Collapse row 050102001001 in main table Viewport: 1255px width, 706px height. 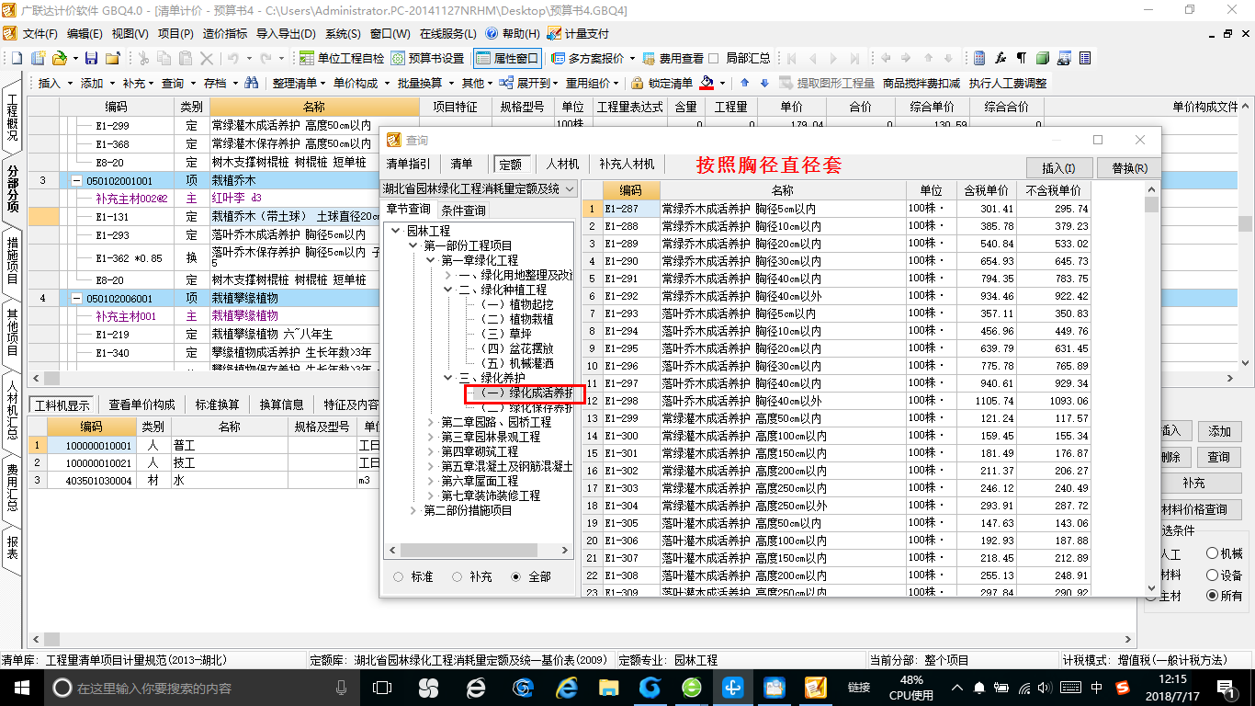click(x=75, y=181)
